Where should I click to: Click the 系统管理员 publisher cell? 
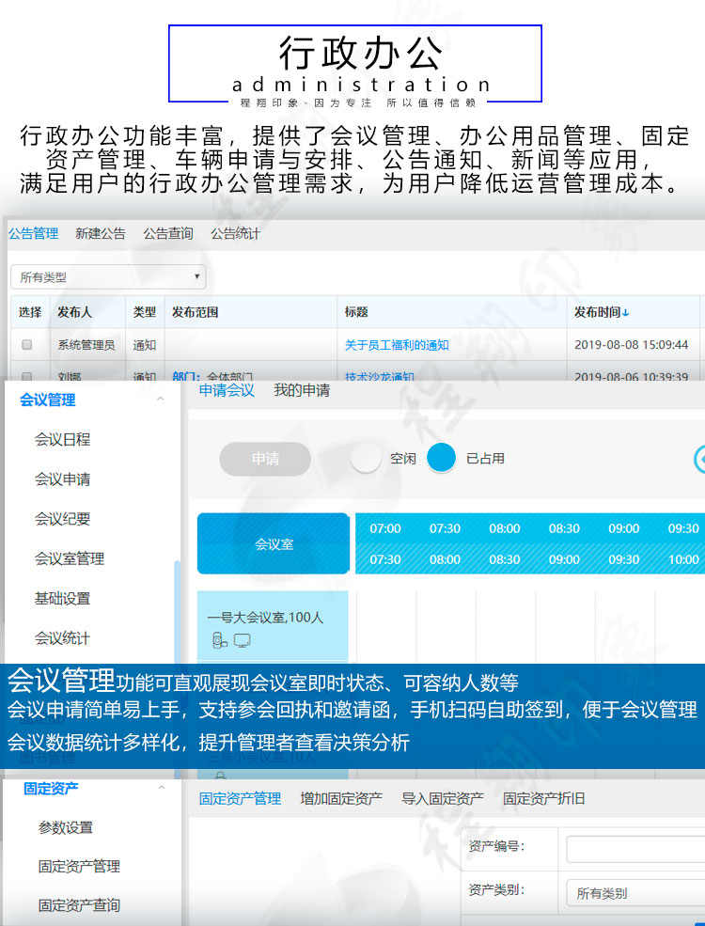(x=86, y=345)
